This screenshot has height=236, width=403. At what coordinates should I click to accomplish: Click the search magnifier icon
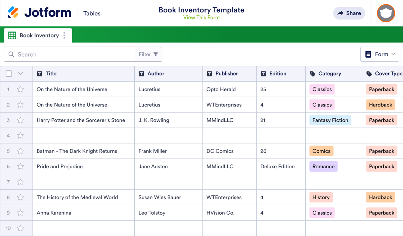11,54
